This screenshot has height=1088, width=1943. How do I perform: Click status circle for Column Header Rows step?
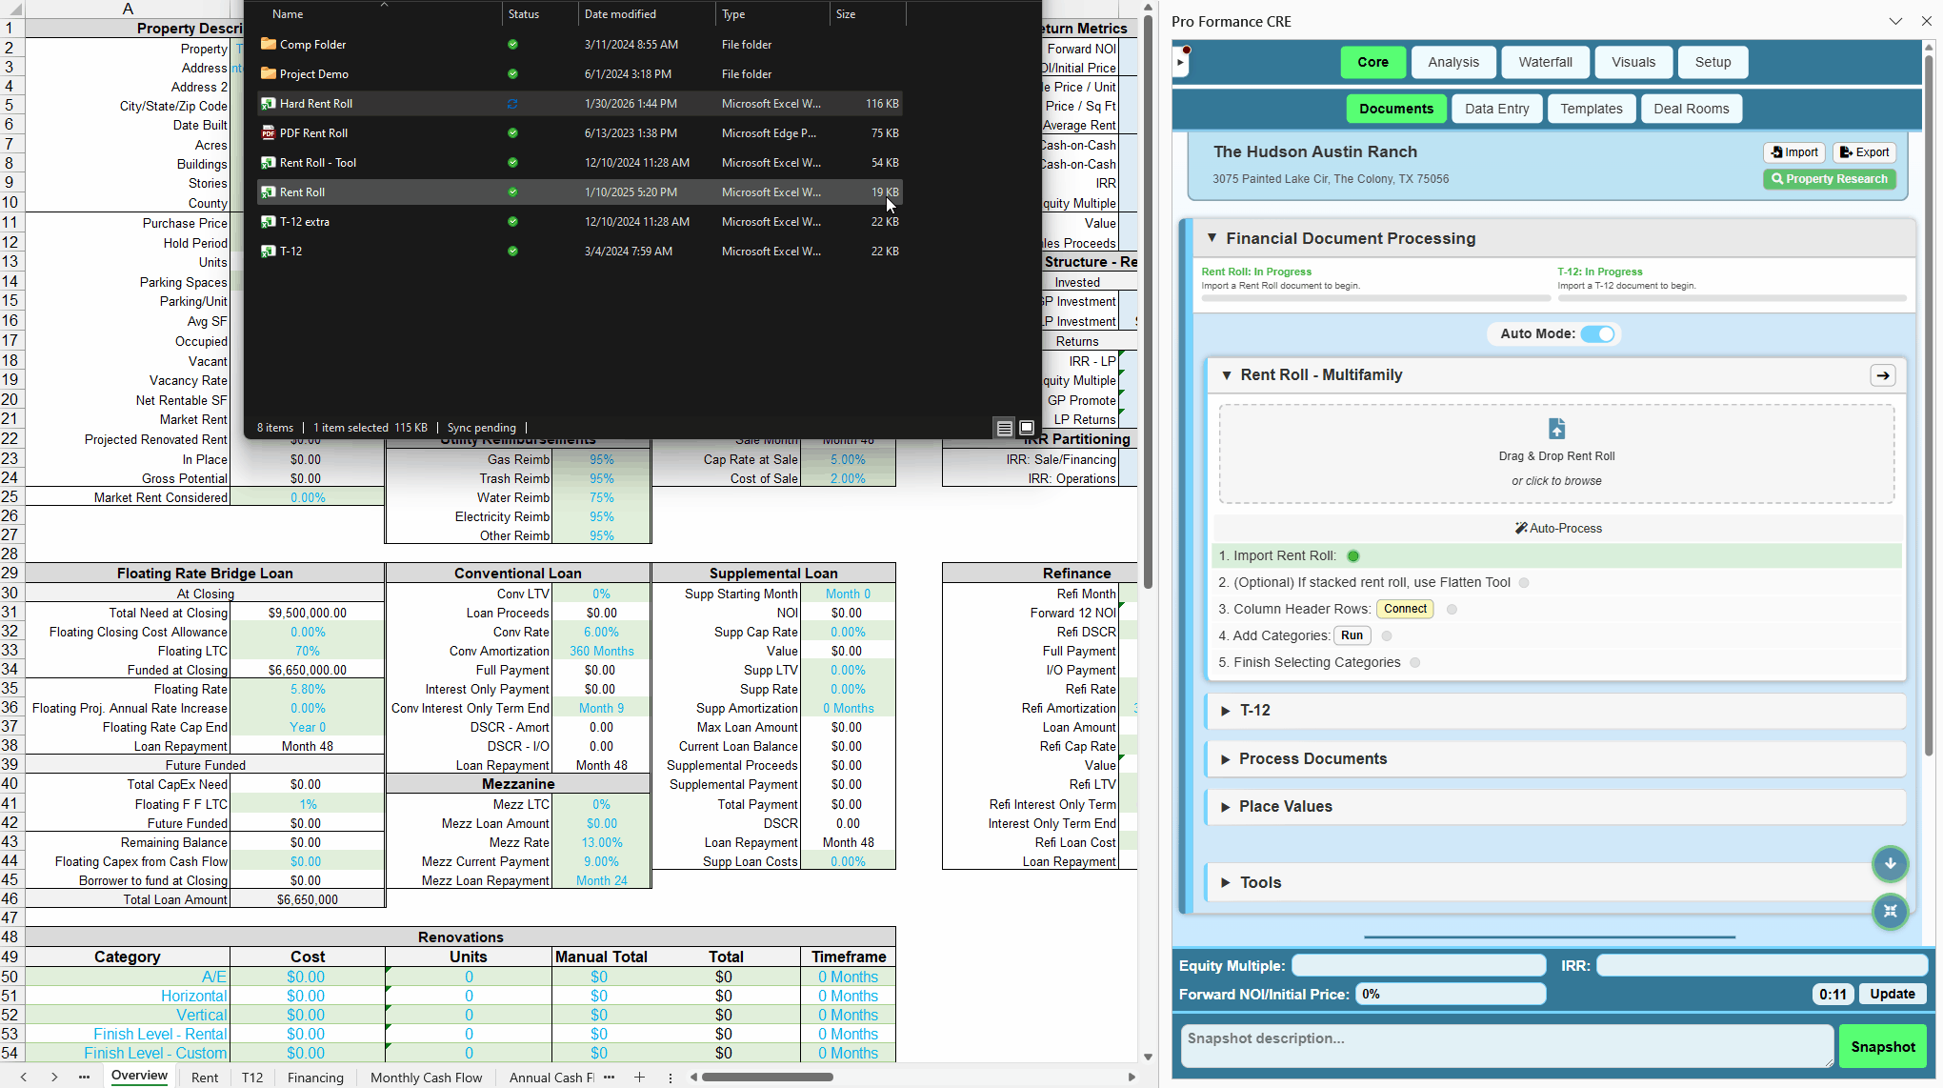click(x=1452, y=609)
